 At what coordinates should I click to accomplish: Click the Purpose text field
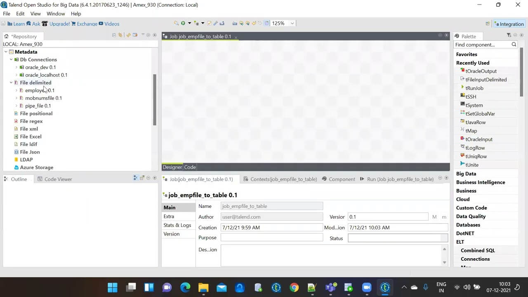[272, 238]
